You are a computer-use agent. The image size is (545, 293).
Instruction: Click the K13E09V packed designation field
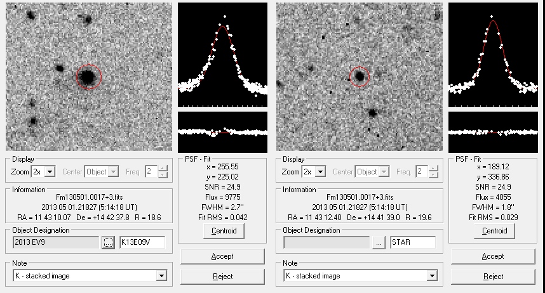coord(142,242)
